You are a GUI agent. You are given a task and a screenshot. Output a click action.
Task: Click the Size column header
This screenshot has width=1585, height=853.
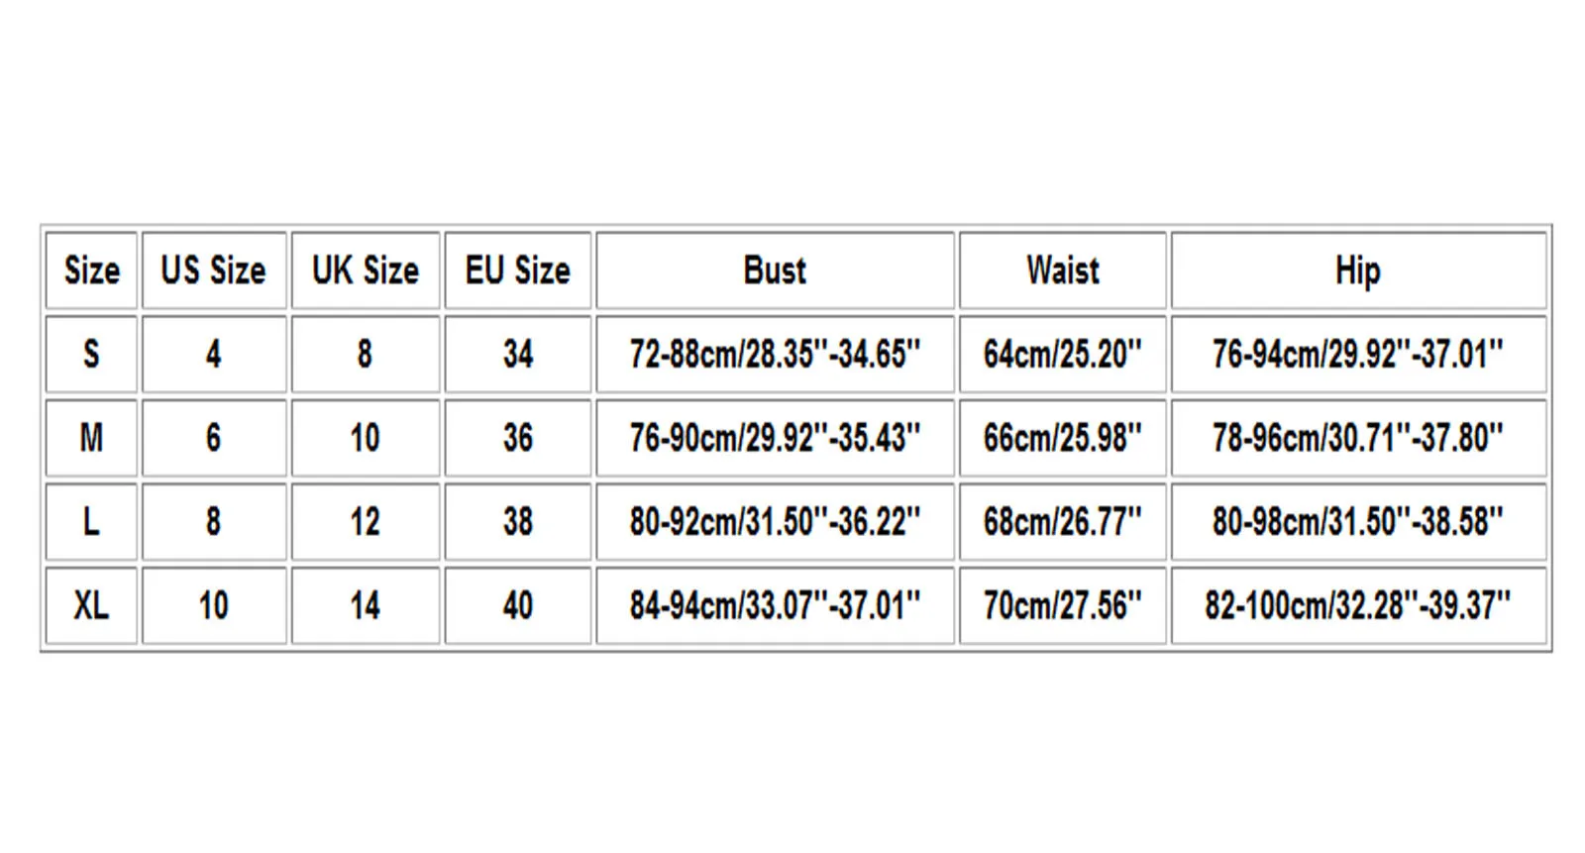coord(91,270)
